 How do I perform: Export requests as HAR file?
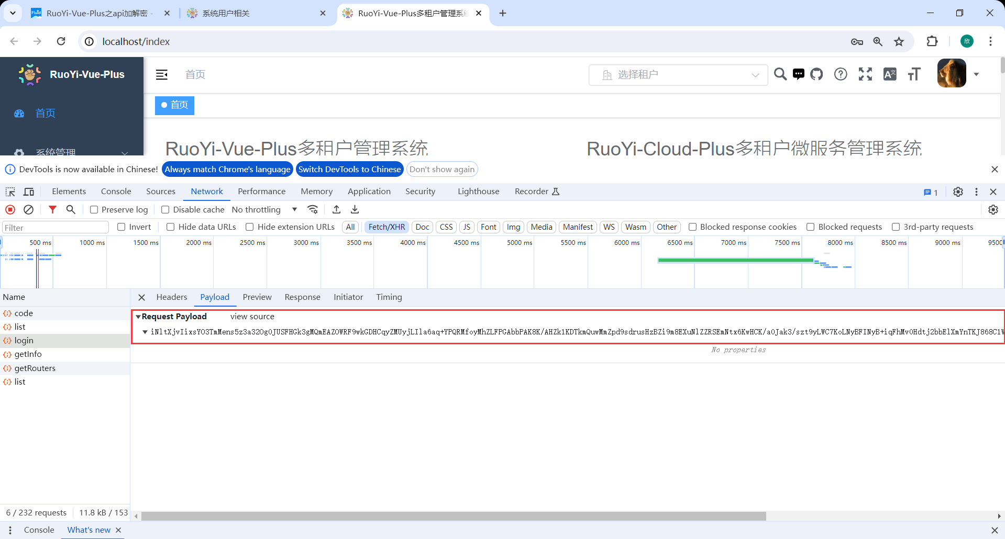355,209
